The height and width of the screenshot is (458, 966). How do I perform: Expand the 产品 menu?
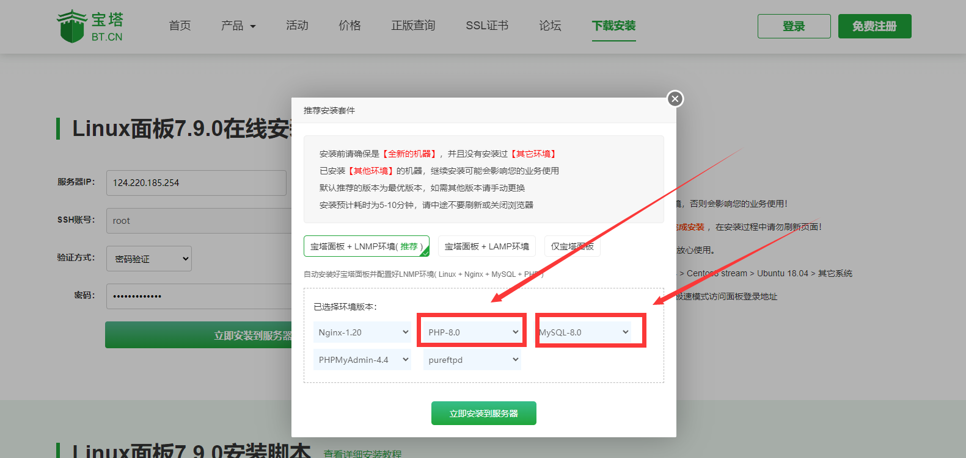click(238, 26)
